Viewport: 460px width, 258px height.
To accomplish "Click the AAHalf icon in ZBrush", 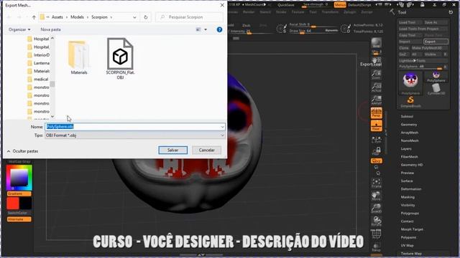I will pos(376,100).
